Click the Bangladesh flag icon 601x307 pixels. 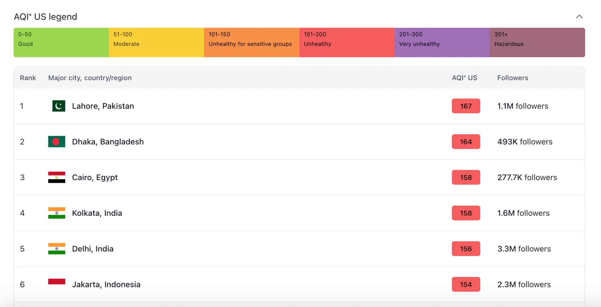tap(56, 142)
